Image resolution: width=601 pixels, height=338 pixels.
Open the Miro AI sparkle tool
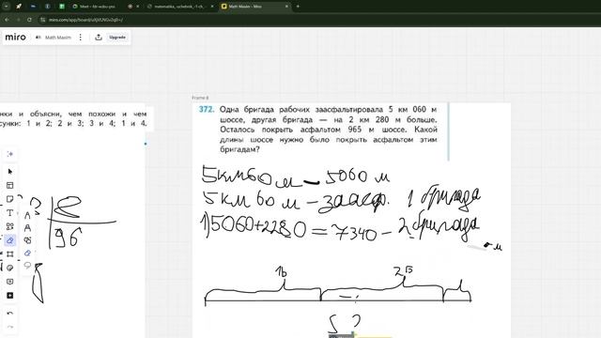(10, 154)
